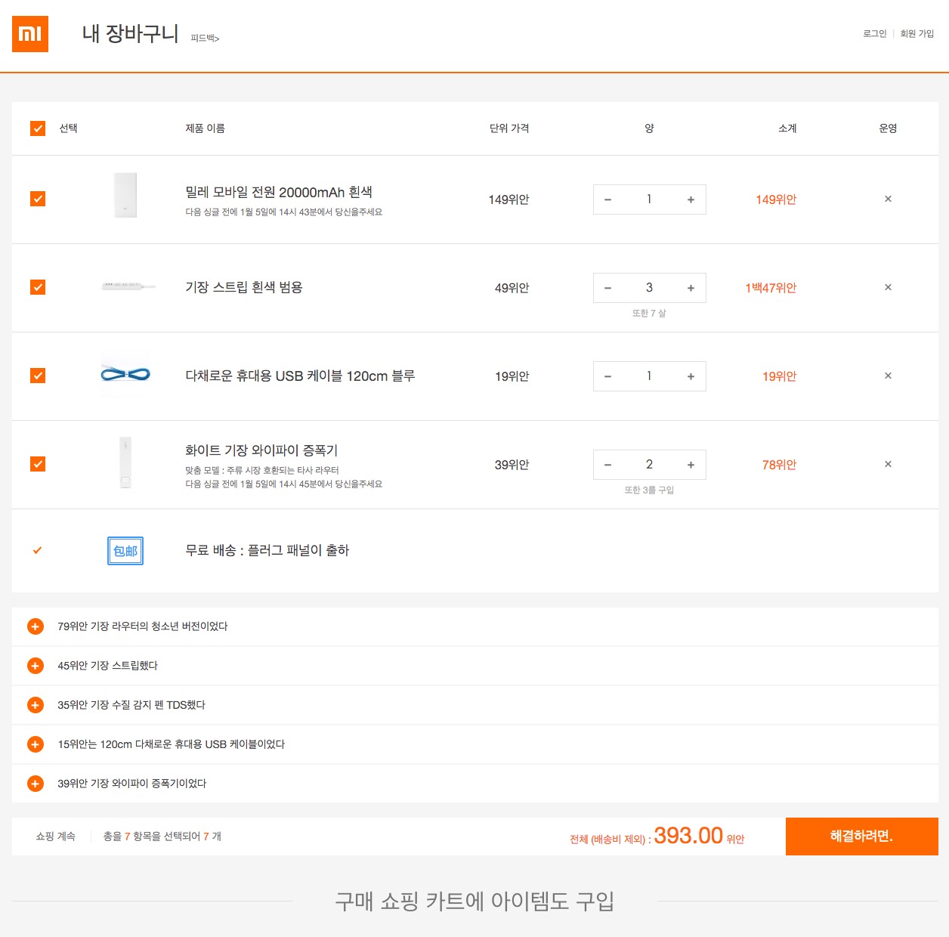Remove the blue USB cable item
The width and height of the screenshot is (949, 937).
888,376
